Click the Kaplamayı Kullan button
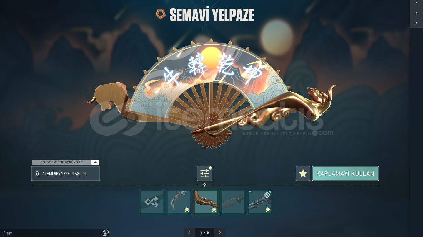Image resolution: width=423 pixels, height=237 pixels. point(345,173)
